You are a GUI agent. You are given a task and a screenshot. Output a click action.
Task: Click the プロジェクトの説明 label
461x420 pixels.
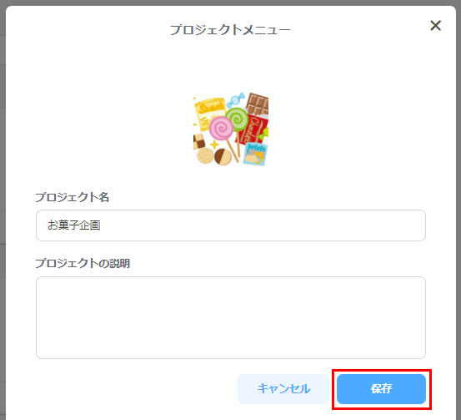coord(83,263)
